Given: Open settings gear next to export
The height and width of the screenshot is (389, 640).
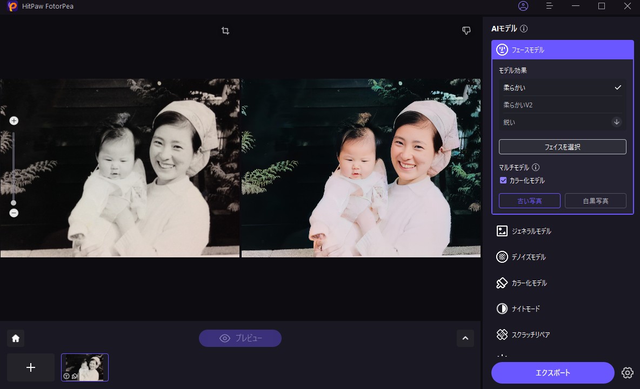Looking at the screenshot, I should 627,373.
